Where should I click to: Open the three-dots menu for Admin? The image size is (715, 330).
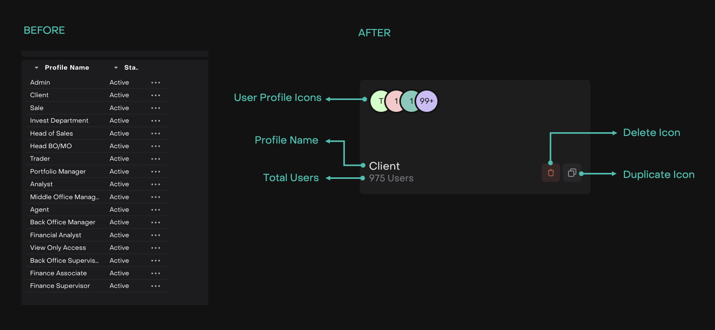tap(156, 83)
